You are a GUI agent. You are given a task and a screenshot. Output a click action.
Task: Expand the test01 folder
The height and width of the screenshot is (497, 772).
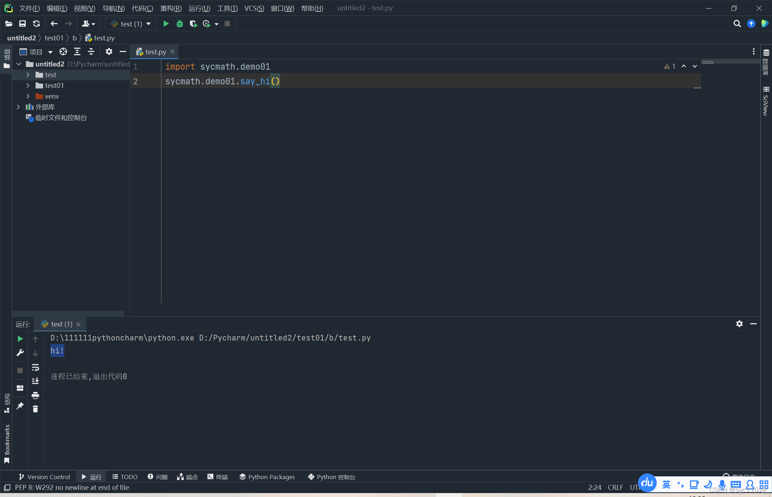pyautogui.click(x=28, y=85)
